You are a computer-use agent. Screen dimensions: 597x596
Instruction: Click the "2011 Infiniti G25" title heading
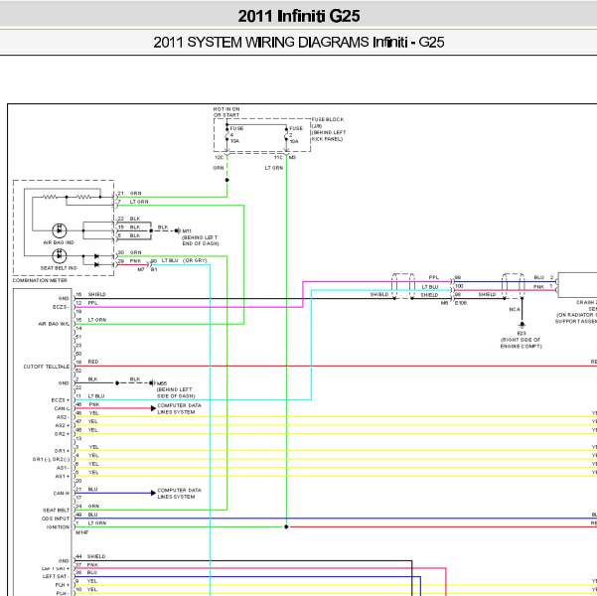pos(299,16)
